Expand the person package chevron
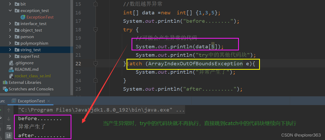This screenshot has height=140, width=325. pos(10,37)
